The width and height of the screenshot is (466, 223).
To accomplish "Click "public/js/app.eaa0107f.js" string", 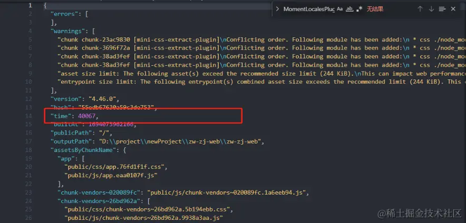I will tap(111, 176).
